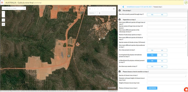Click the Find address or place field
This screenshot has width=188, height=92.
point(12,8)
